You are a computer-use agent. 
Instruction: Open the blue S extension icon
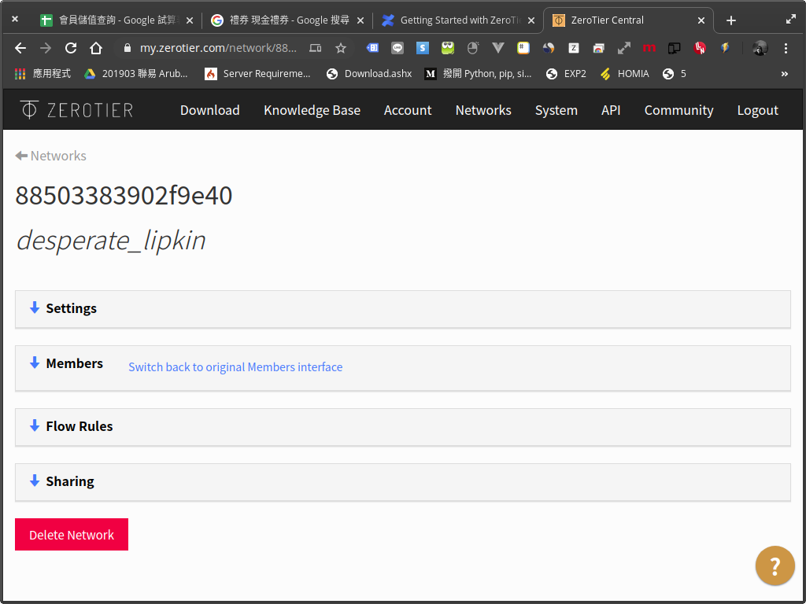(x=423, y=48)
